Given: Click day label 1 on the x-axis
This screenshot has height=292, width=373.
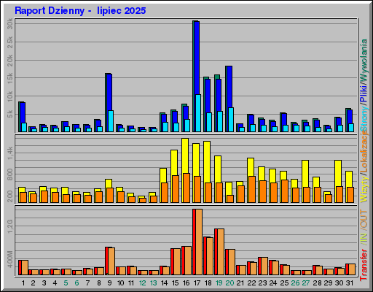Looking at the screenshot, I should (x=23, y=283).
